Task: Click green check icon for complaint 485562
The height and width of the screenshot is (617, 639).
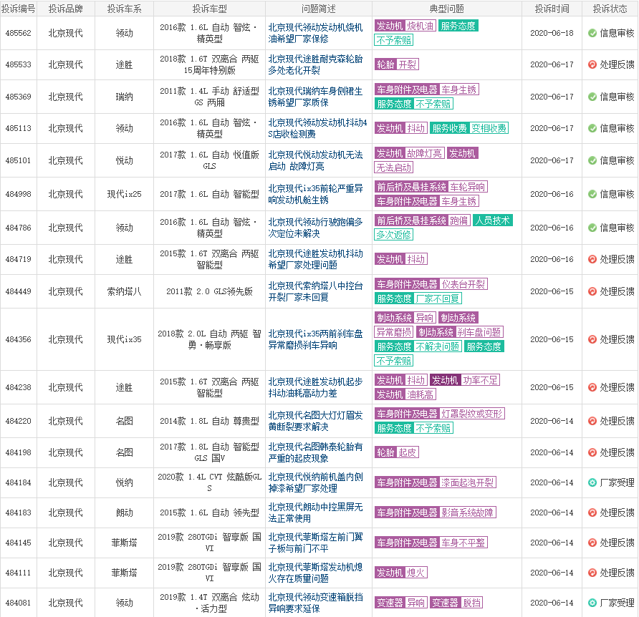Action: point(592,34)
